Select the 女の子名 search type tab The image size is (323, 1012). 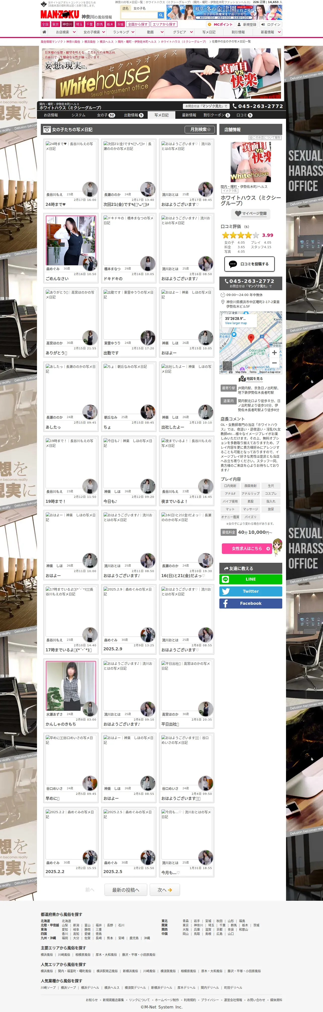pyautogui.click(x=139, y=8)
